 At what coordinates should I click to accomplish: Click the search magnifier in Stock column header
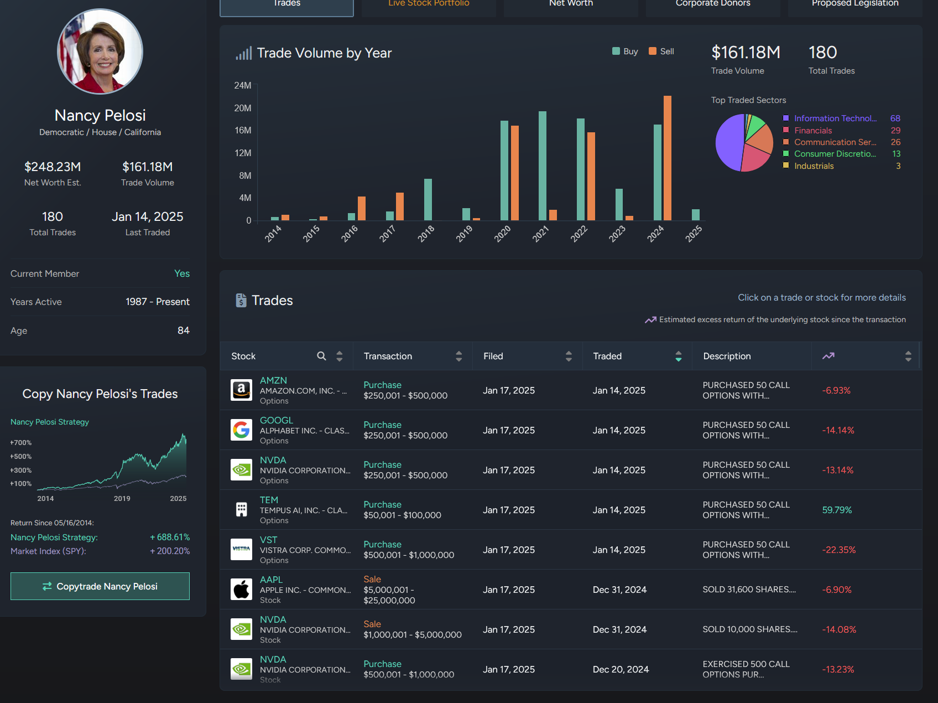(x=321, y=356)
